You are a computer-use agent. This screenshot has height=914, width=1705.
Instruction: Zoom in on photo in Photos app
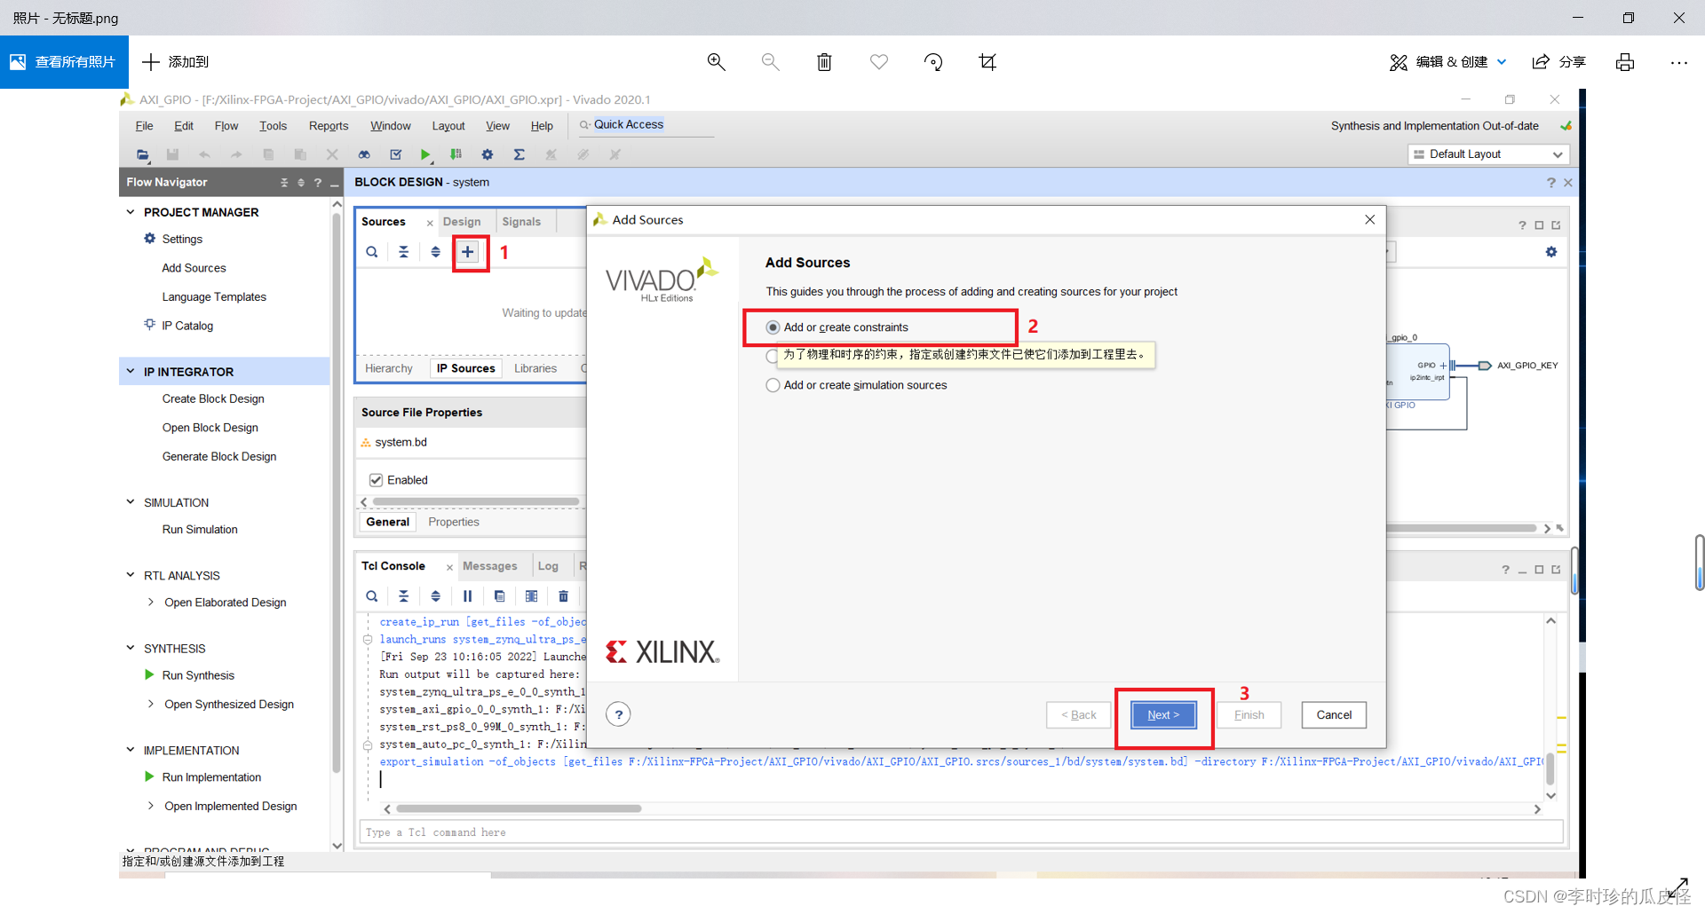coord(717,62)
